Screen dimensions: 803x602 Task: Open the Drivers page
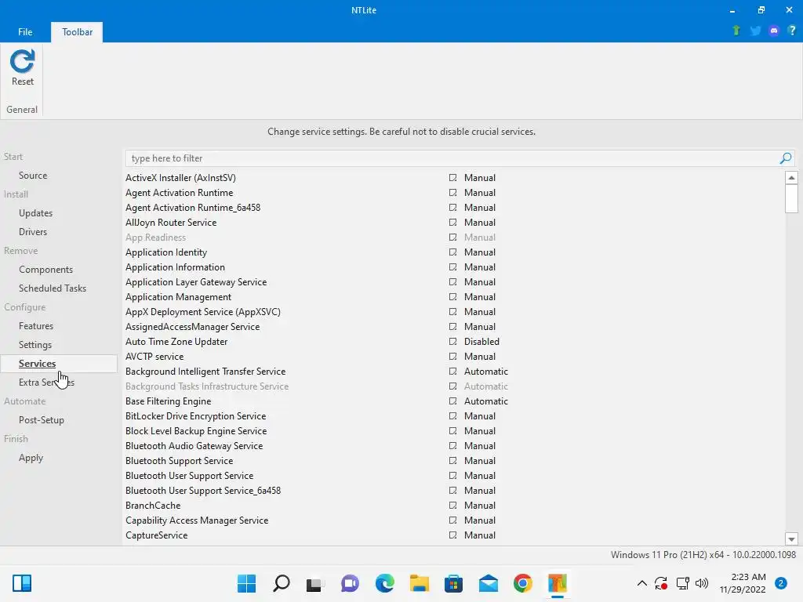(x=33, y=232)
